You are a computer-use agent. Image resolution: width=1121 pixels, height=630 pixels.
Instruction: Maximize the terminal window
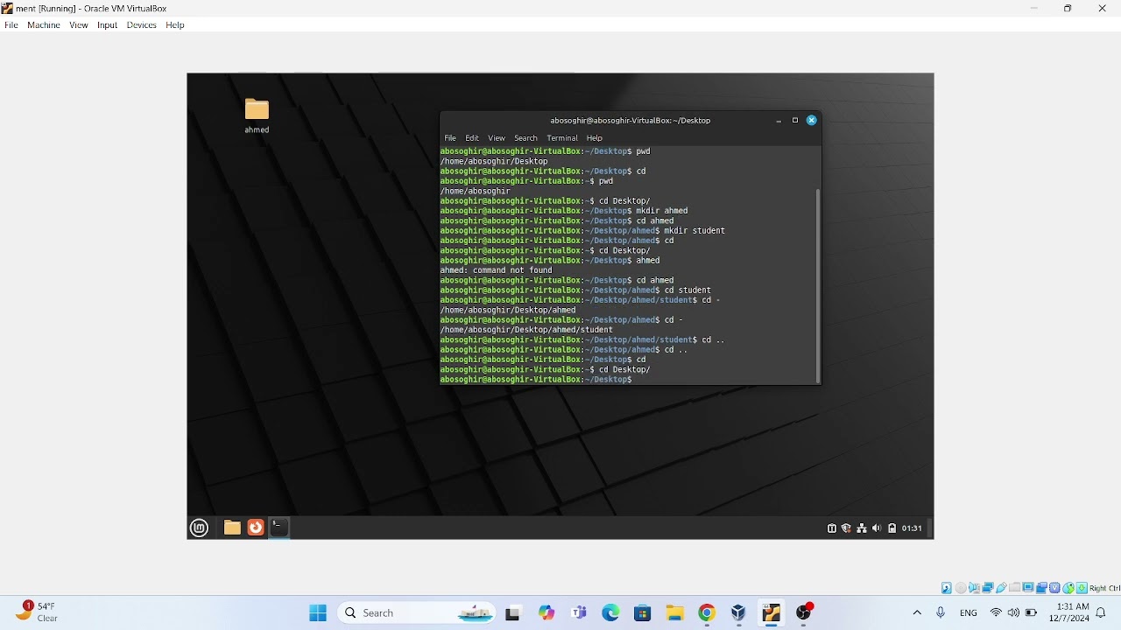click(x=795, y=121)
